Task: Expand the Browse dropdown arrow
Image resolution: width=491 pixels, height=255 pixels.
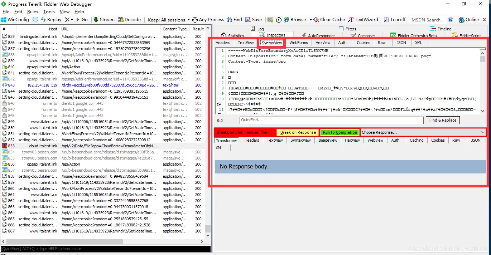Action: 311,20
